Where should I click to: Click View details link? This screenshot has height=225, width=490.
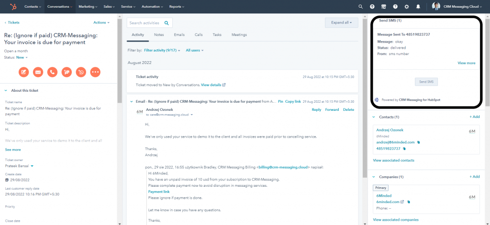click(x=211, y=85)
